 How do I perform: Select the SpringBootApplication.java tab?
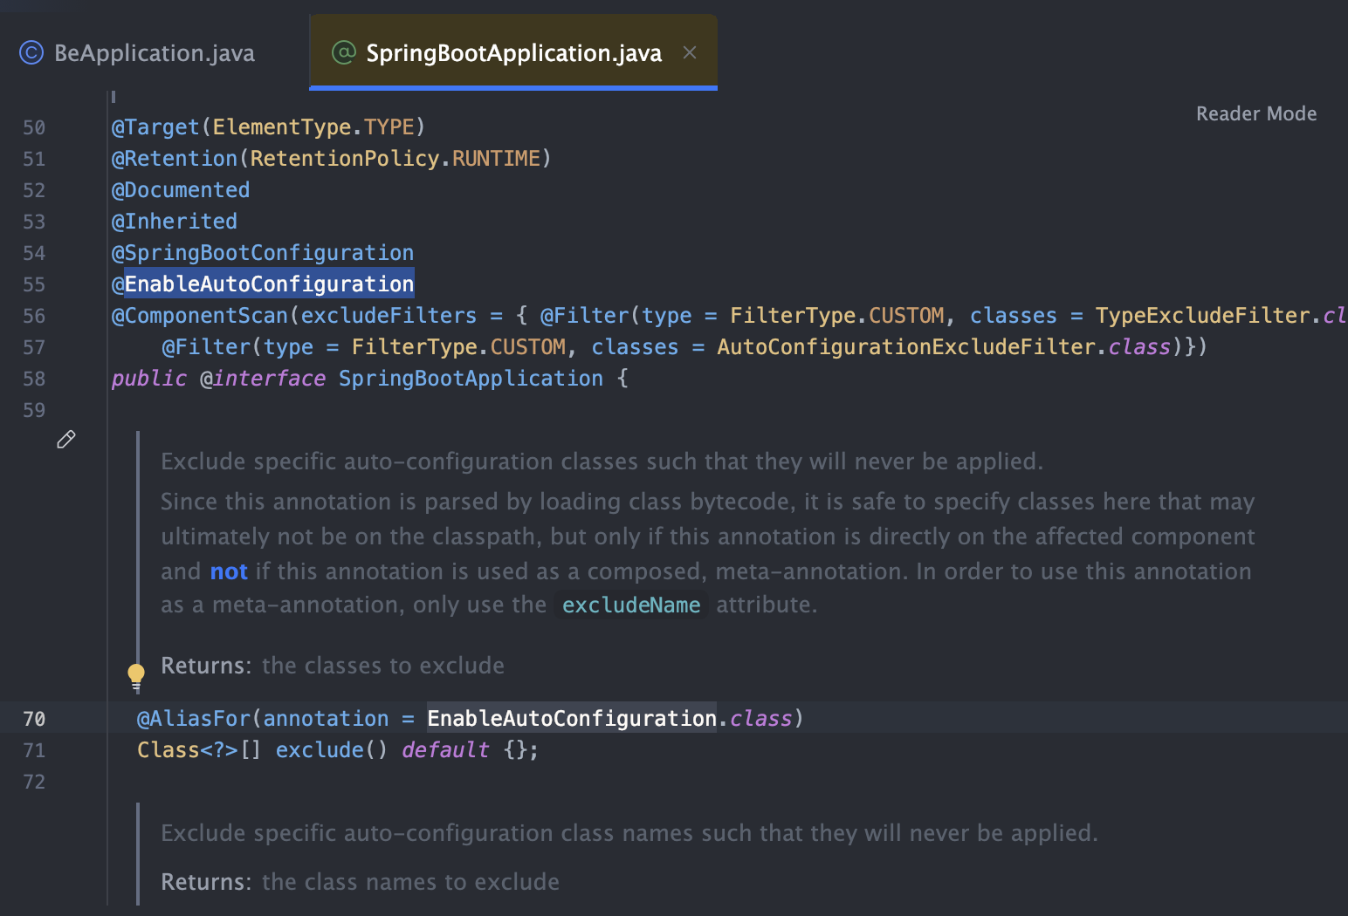[513, 53]
